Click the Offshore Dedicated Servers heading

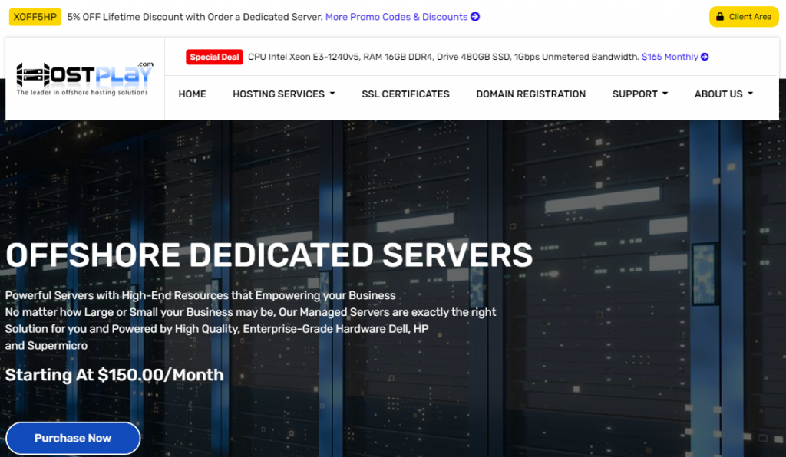coord(269,255)
